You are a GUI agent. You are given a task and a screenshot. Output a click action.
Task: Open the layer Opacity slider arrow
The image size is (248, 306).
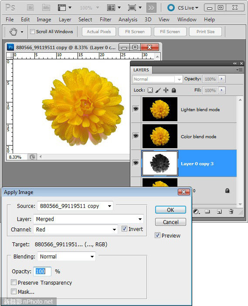(x=222, y=79)
